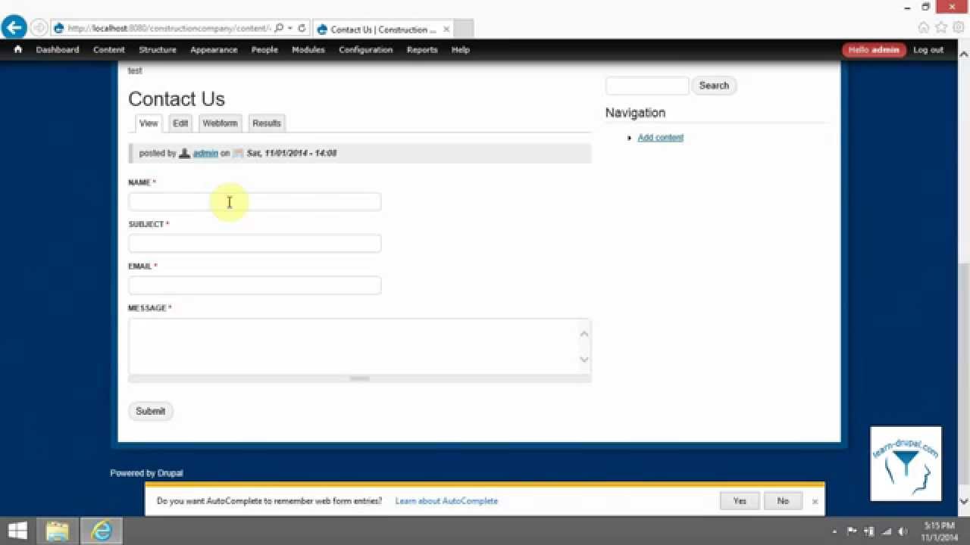Click the browser favorites star icon
Screen dimensions: 970x545
click(x=940, y=27)
